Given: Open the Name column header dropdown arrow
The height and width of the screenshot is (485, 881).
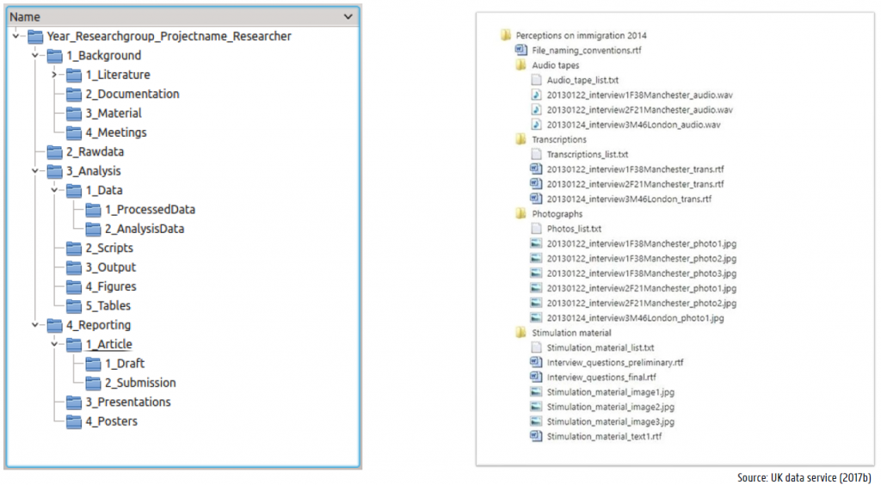Looking at the screenshot, I should [x=348, y=16].
